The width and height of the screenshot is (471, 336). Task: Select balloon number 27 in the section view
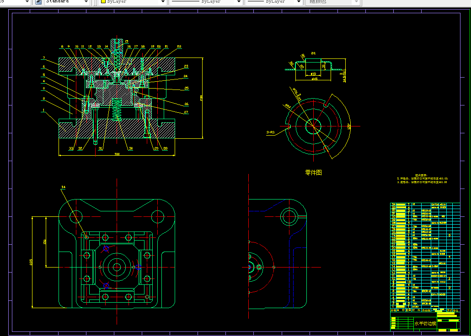186,112
